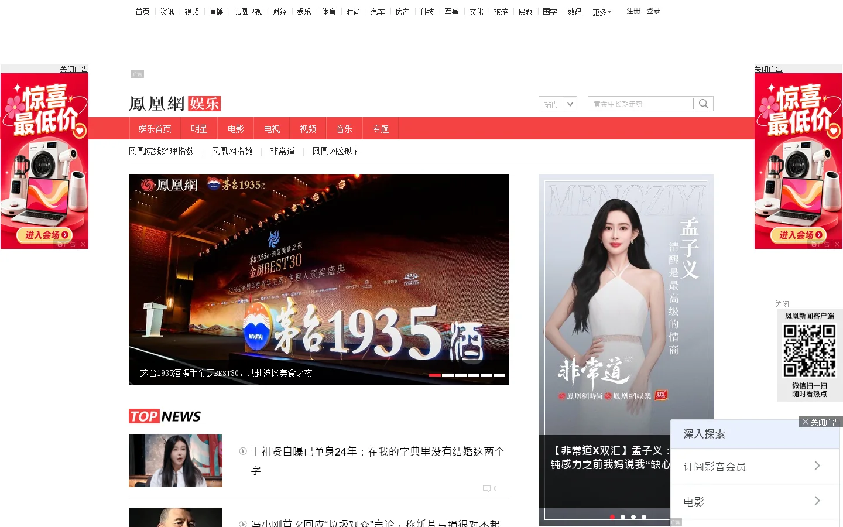The height and width of the screenshot is (527, 843).
Task: Select first red dot under 孟子义 poster
Action: coord(612,517)
